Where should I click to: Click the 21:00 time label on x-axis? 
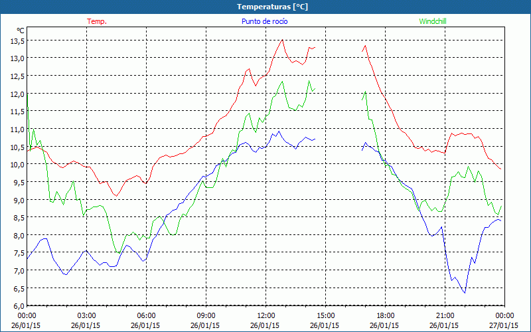coord(444,316)
